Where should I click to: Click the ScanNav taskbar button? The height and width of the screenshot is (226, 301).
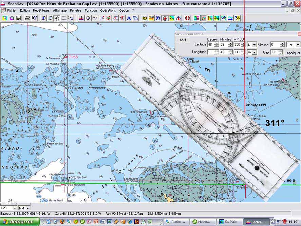pyautogui.click(x=257, y=222)
